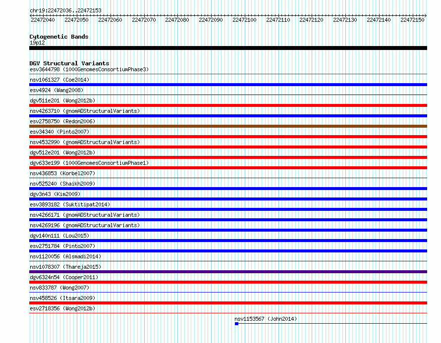Select variant label nsv1120056 (Alsmadi2014)
The image size is (441, 343).
(x=65, y=256)
